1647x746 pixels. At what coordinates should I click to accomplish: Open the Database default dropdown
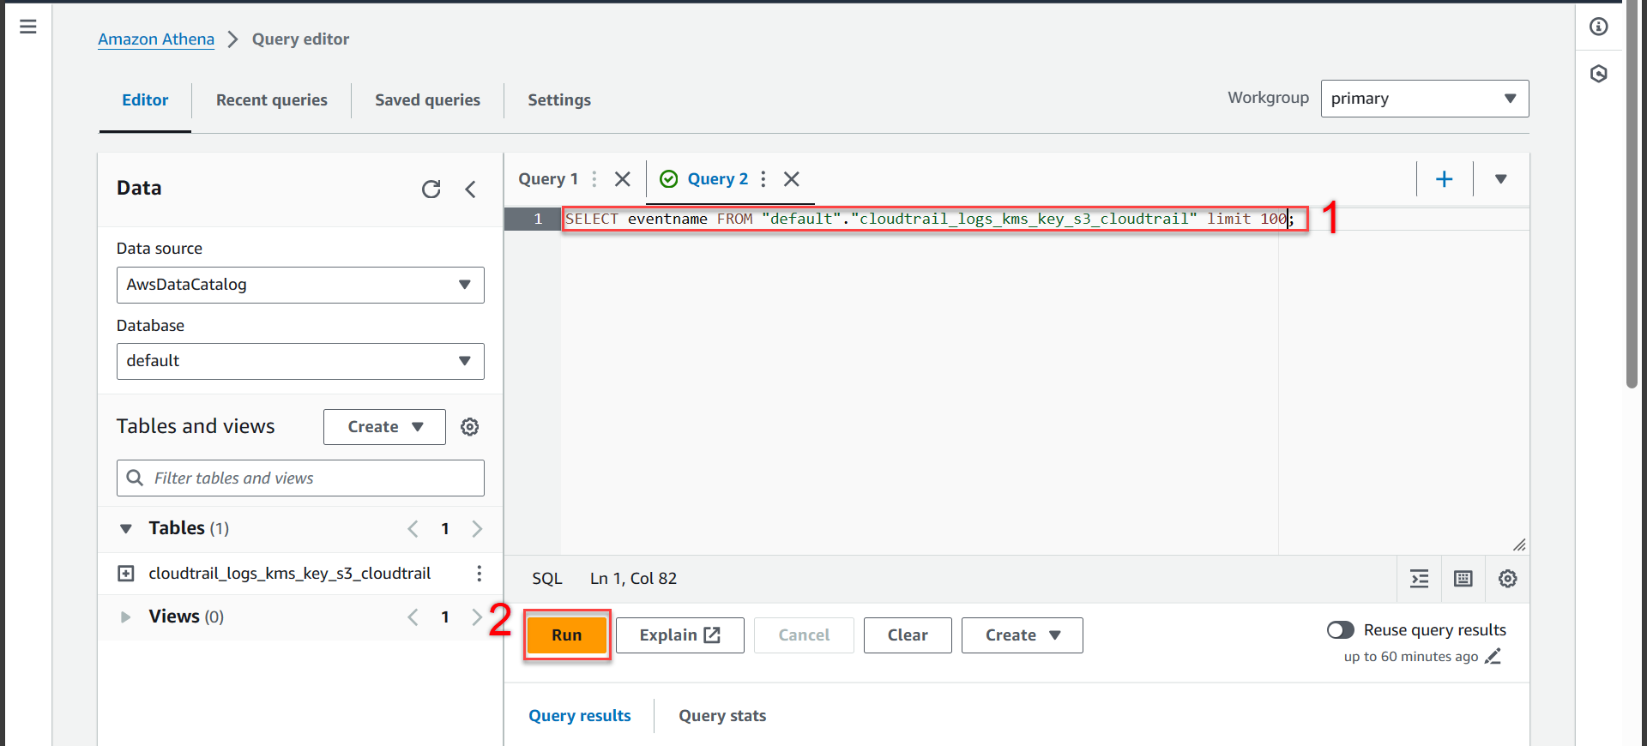point(300,361)
